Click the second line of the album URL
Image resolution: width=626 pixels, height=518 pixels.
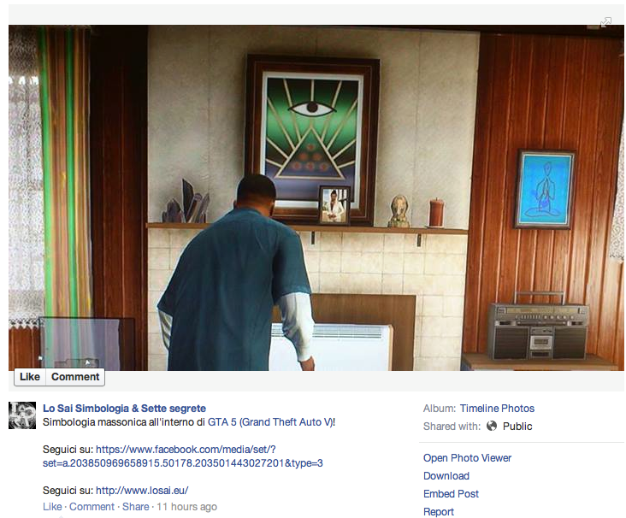tap(183, 463)
